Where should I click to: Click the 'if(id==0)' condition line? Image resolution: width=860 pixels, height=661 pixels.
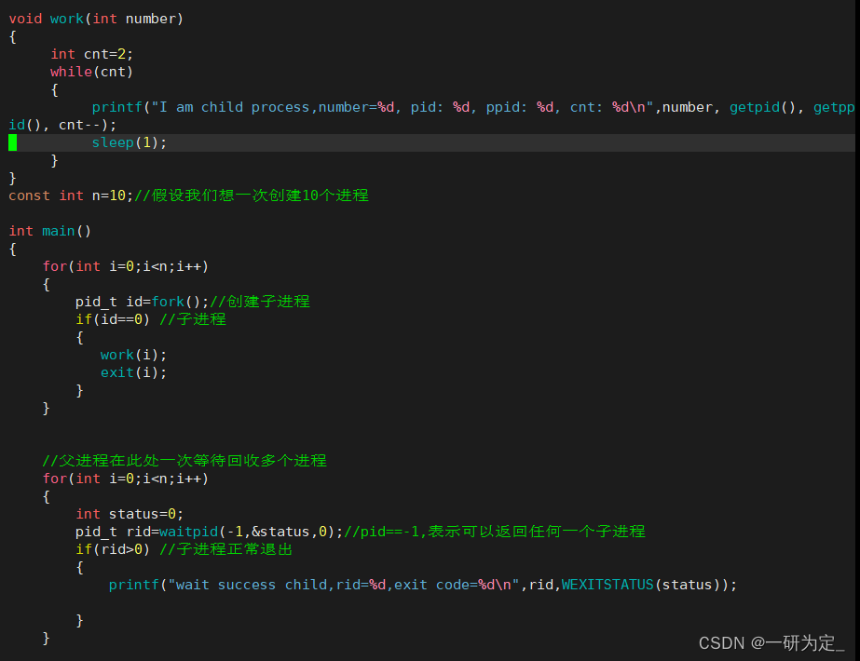click(113, 319)
